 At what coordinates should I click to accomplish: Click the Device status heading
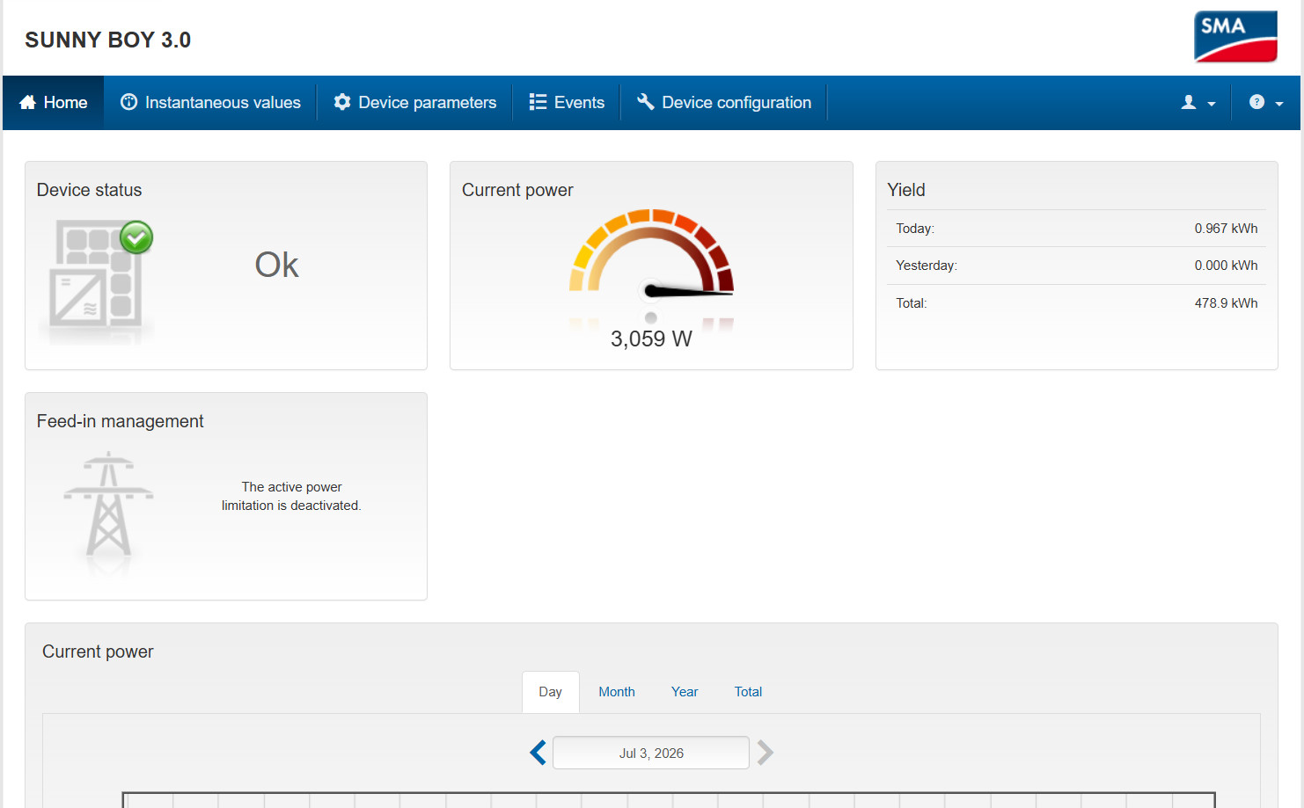point(89,190)
